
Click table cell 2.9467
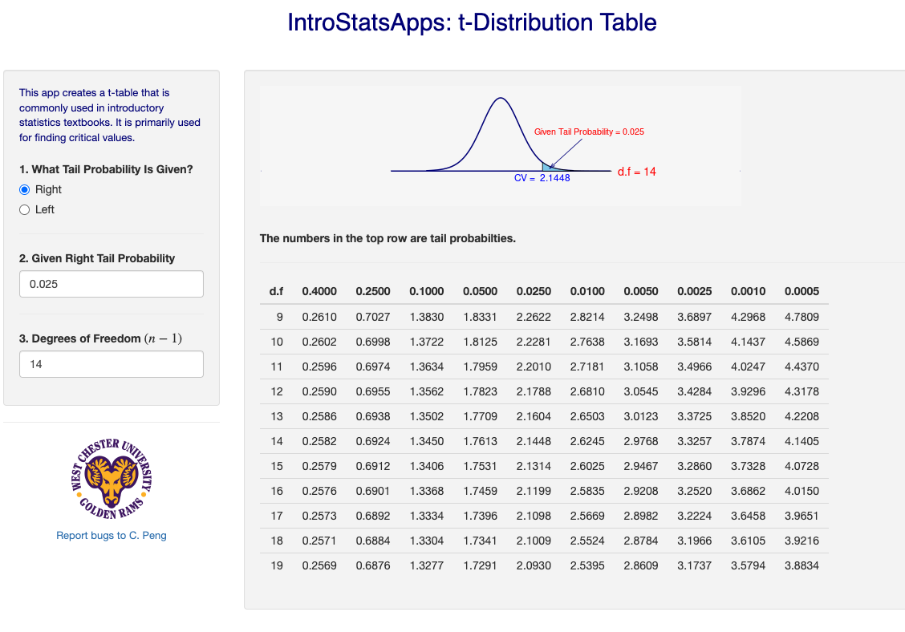pyautogui.click(x=641, y=466)
